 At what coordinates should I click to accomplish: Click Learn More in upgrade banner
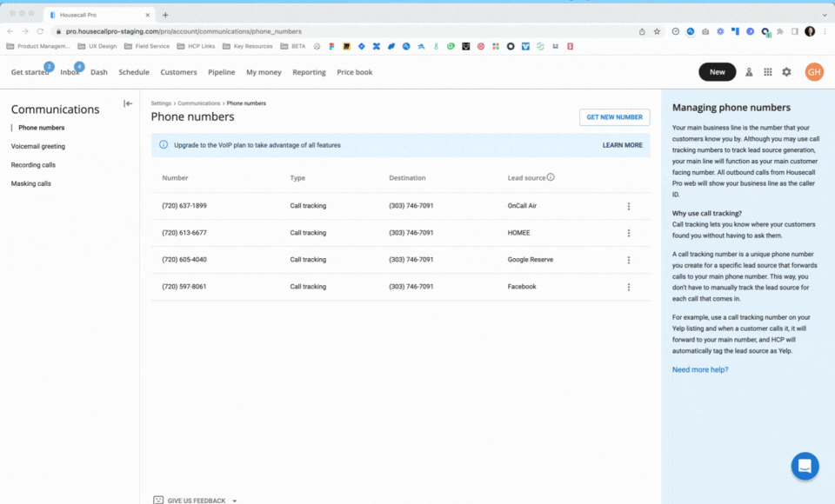tap(622, 145)
